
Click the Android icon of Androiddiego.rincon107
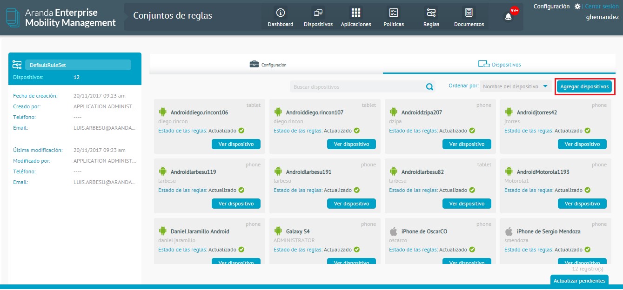(x=278, y=112)
